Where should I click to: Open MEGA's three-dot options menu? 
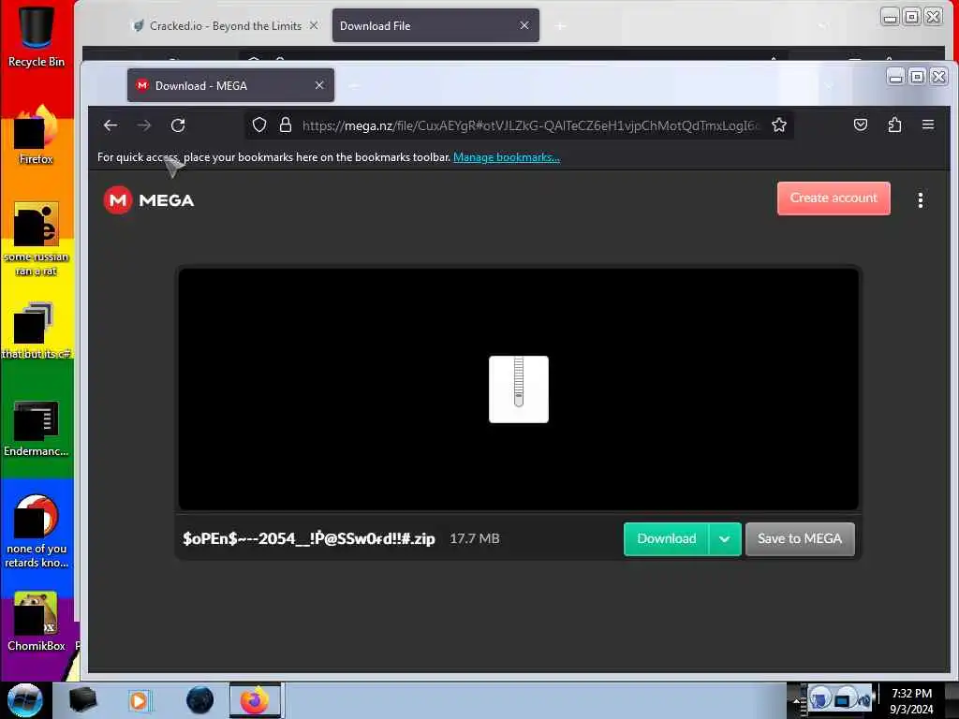[x=920, y=200]
